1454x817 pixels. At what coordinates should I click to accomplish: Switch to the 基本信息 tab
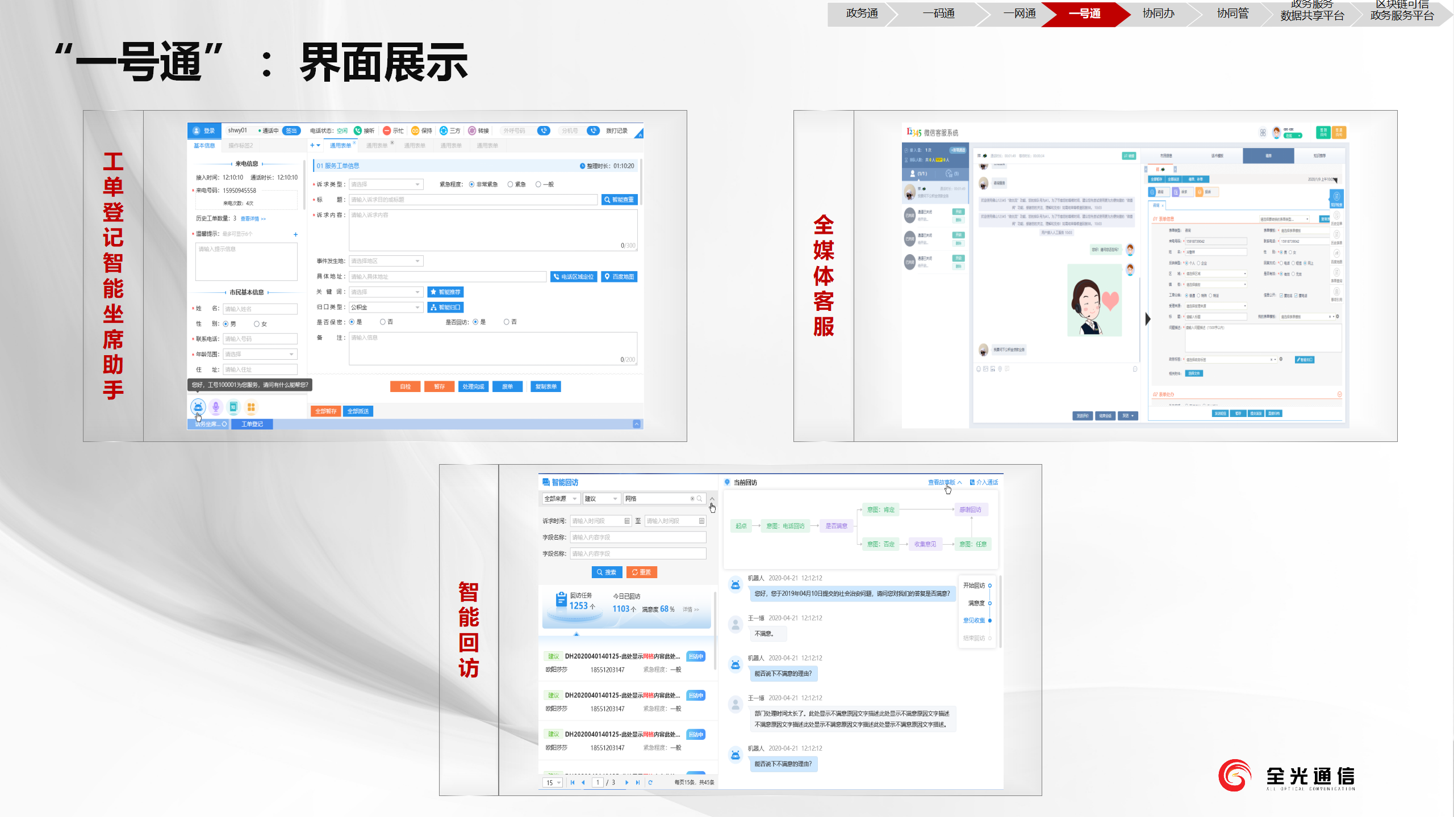click(x=204, y=146)
